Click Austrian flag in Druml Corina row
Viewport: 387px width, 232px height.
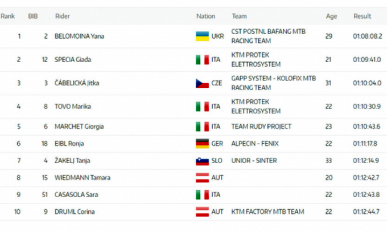coord(200,211)
